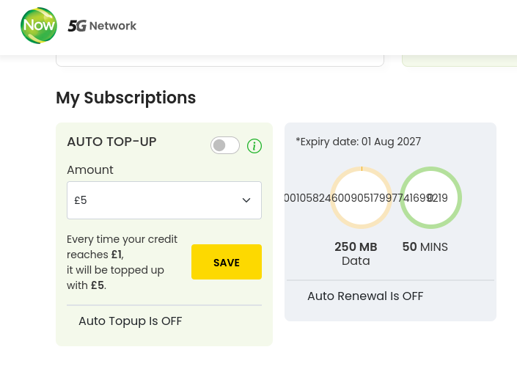
Task: Select the 250 MB Data label
Action: [x=356, y=253]
